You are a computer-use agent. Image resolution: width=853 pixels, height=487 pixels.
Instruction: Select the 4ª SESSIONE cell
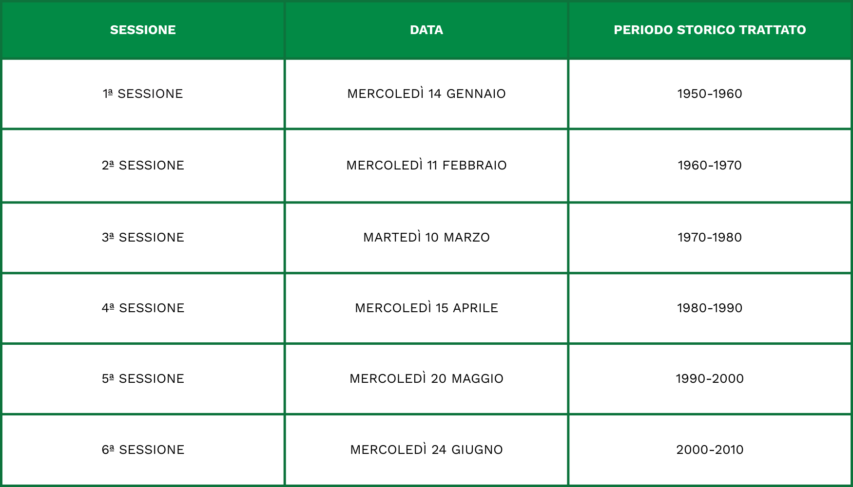pos(143,308)
